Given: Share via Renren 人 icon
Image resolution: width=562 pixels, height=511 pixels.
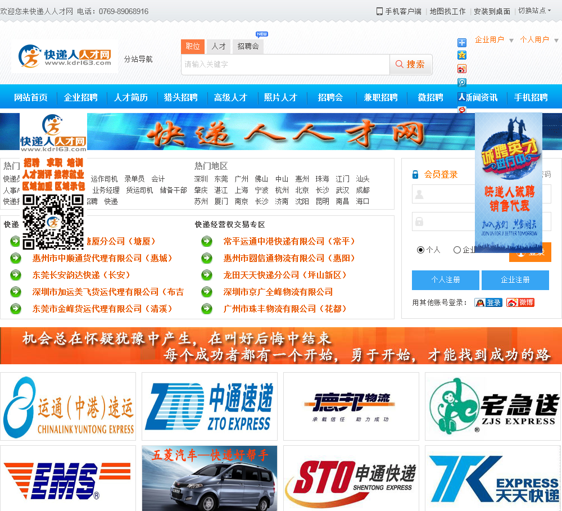Looking at the screenshot, I should coord(461,97).
